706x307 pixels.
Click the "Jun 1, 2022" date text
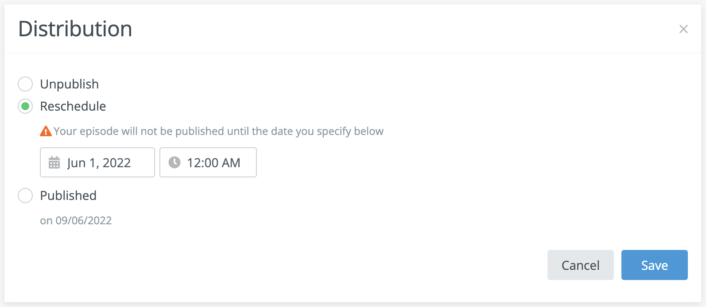(x=99, y=163)
